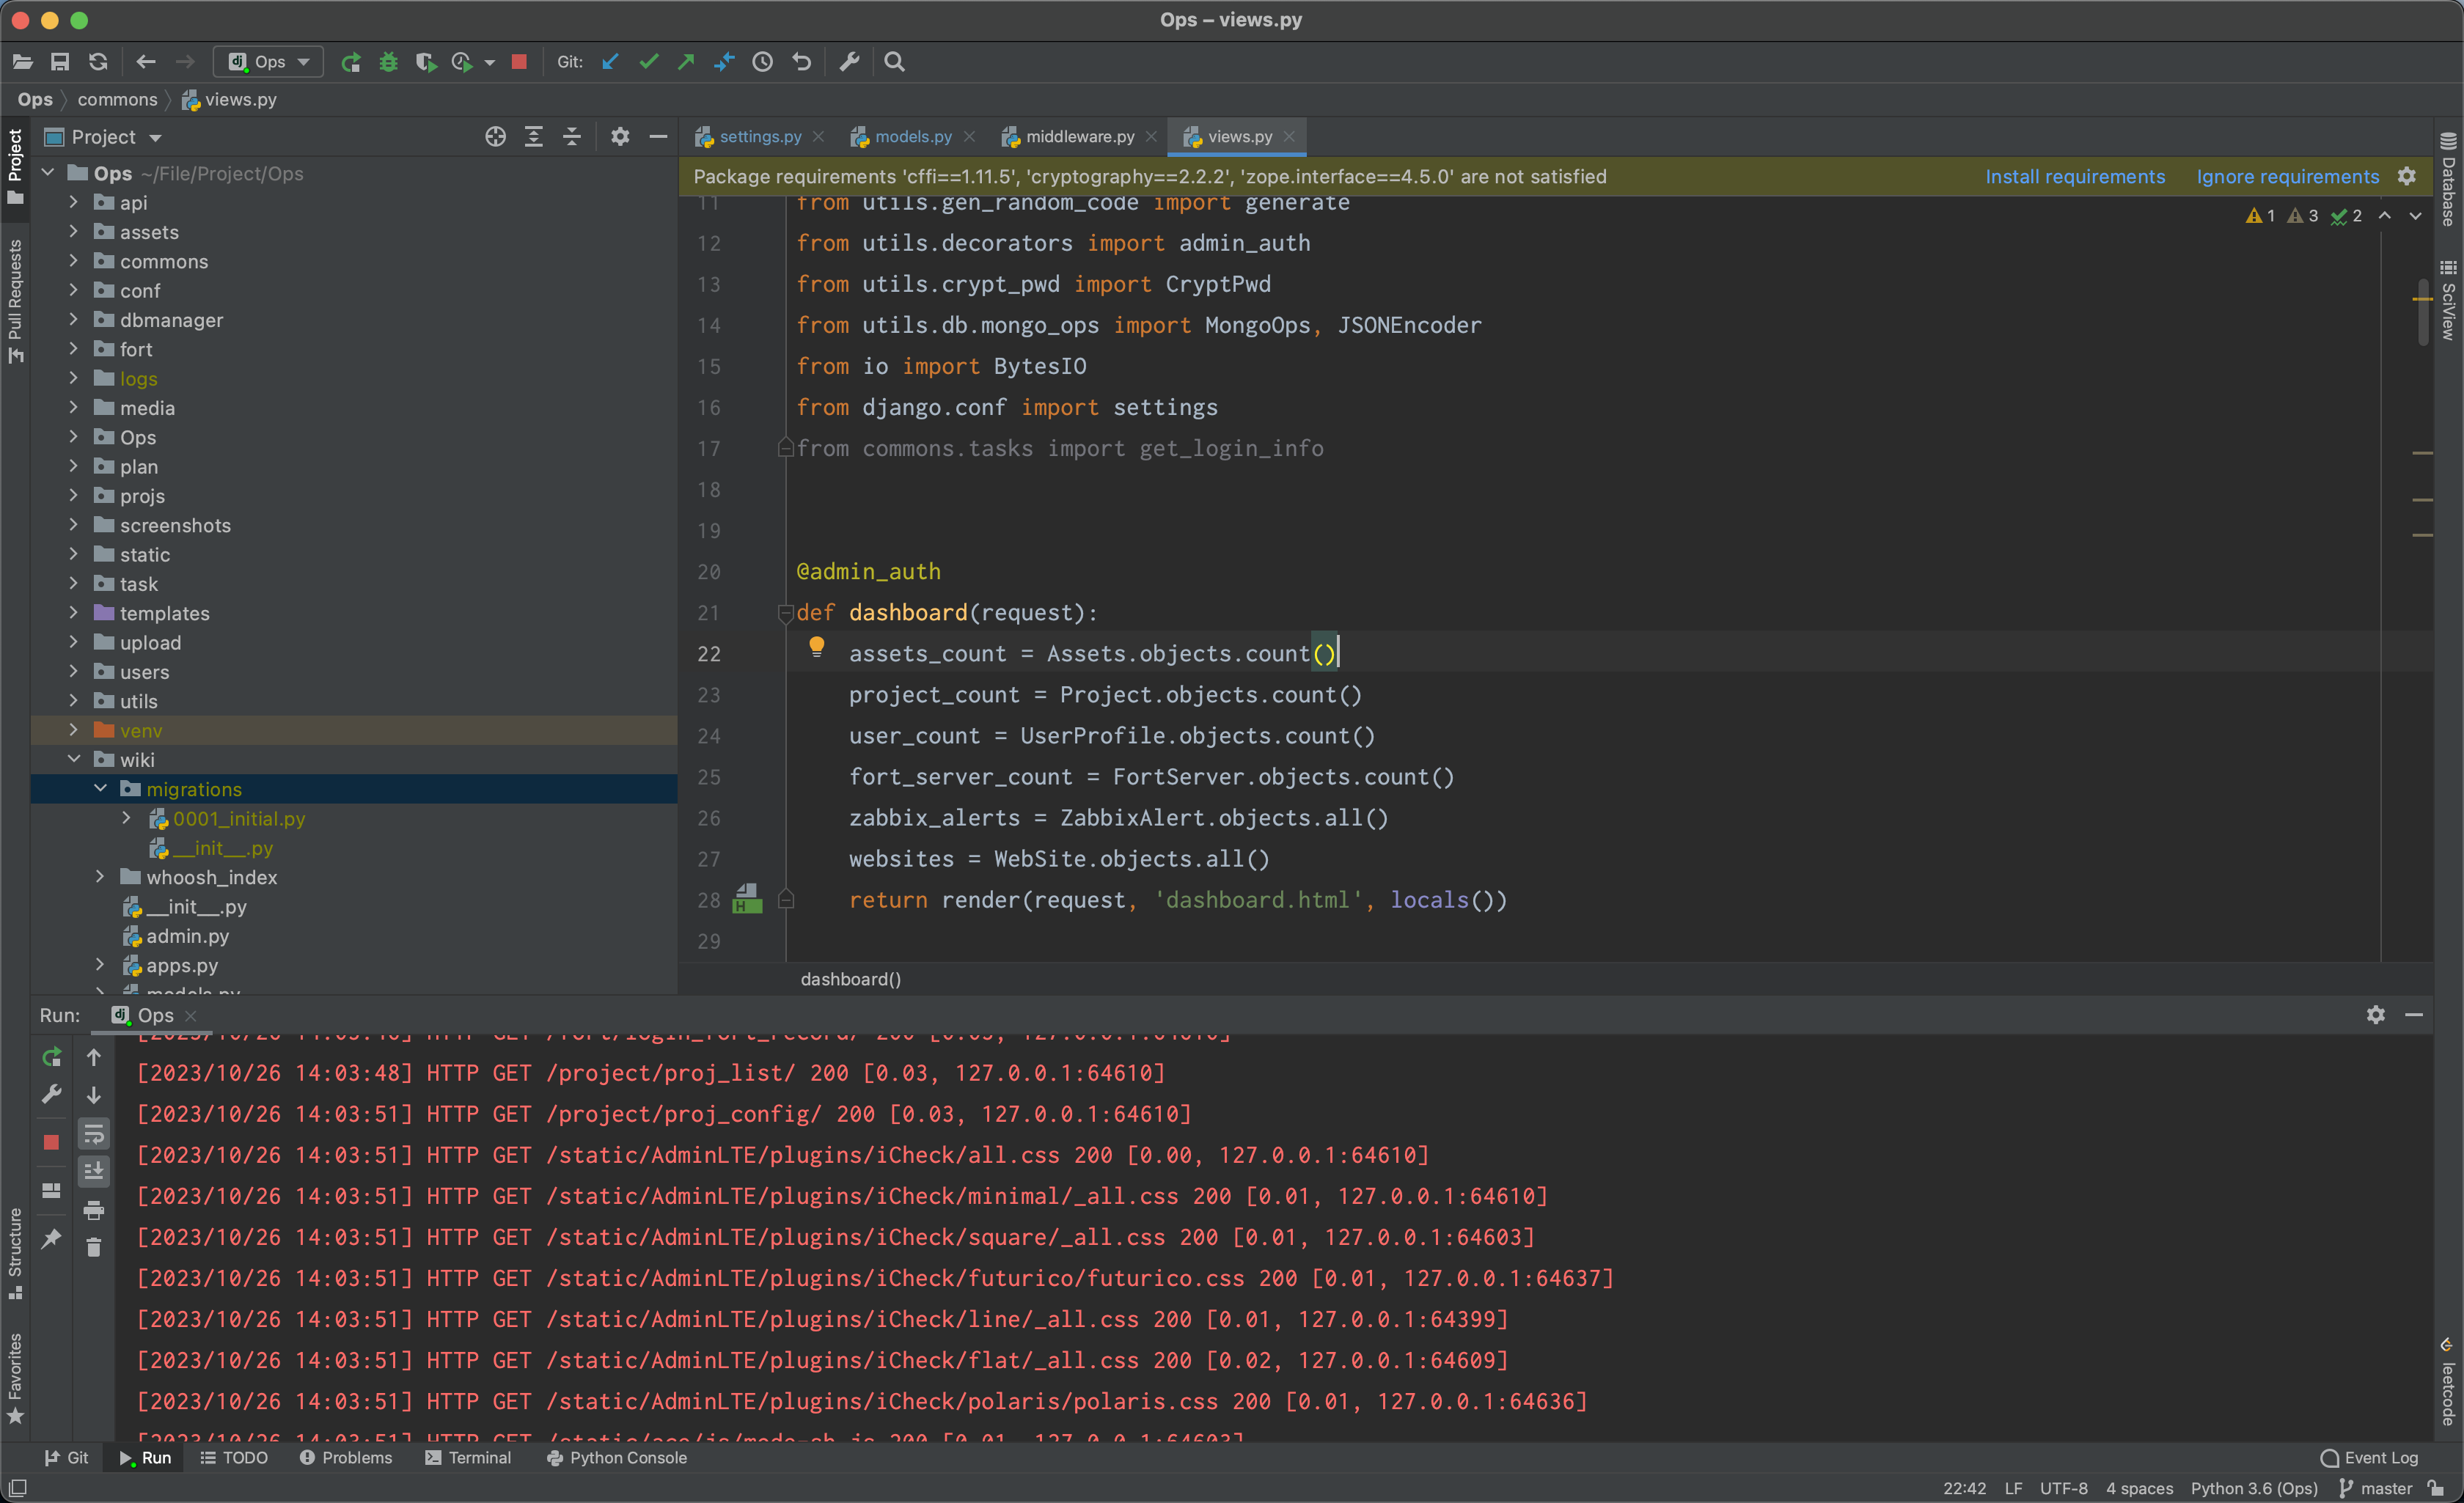Stop the running Ops process in toolbar
This screenshot has height=1503, width=2464.
coord(519,62)
